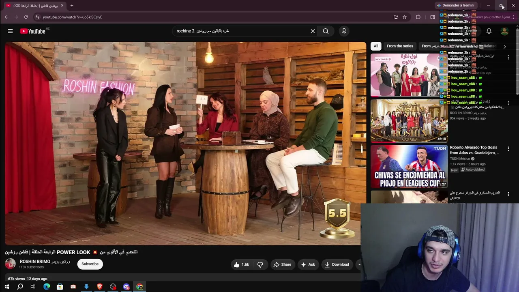Clear the YouTube search box text
The width and height of the screenshot is (519, 292).
coord(313,31)
